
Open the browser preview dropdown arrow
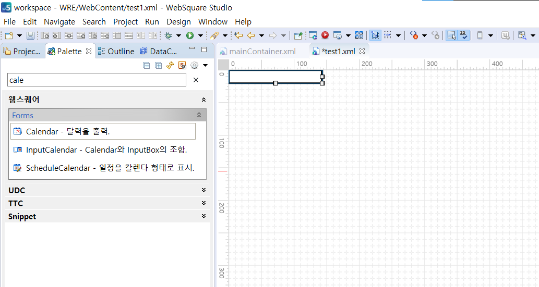pyautogui.click(x=348, y=35)
